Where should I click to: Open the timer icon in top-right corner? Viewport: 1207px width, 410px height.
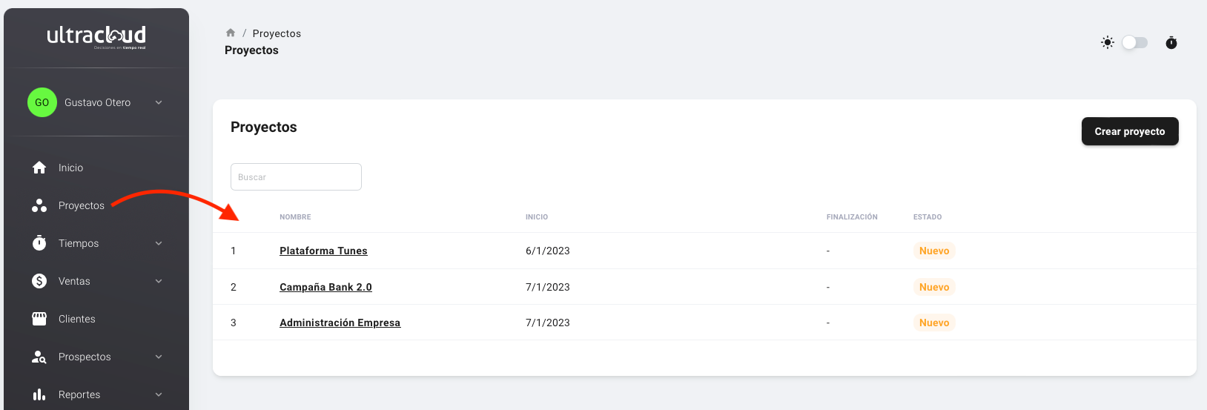point(1171,42)
